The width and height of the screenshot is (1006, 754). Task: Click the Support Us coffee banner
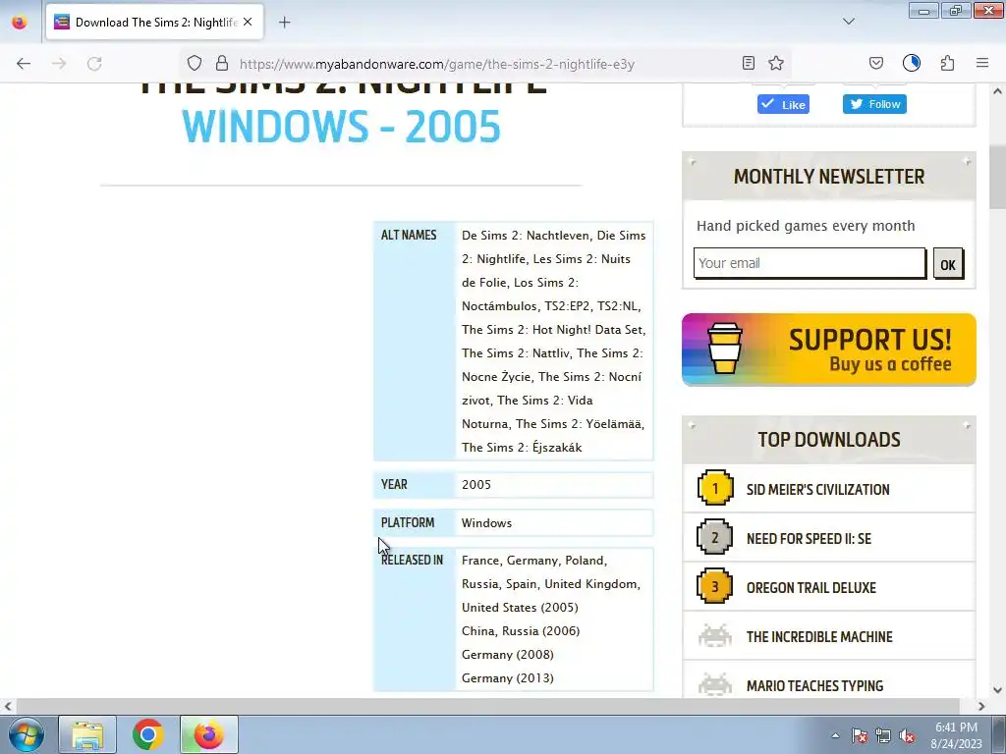pyautogui.click(x=829, y=350)
